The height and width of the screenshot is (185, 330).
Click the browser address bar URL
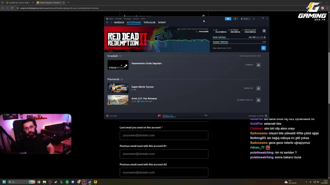[x=59, y=8]
